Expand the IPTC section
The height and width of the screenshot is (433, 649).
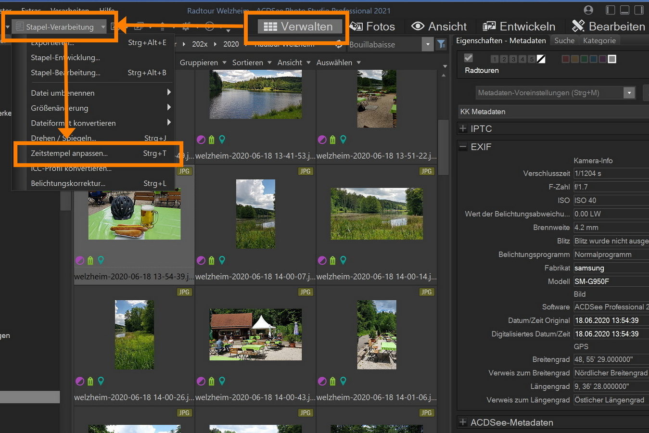pyautogui.click(x=463, y=129)
